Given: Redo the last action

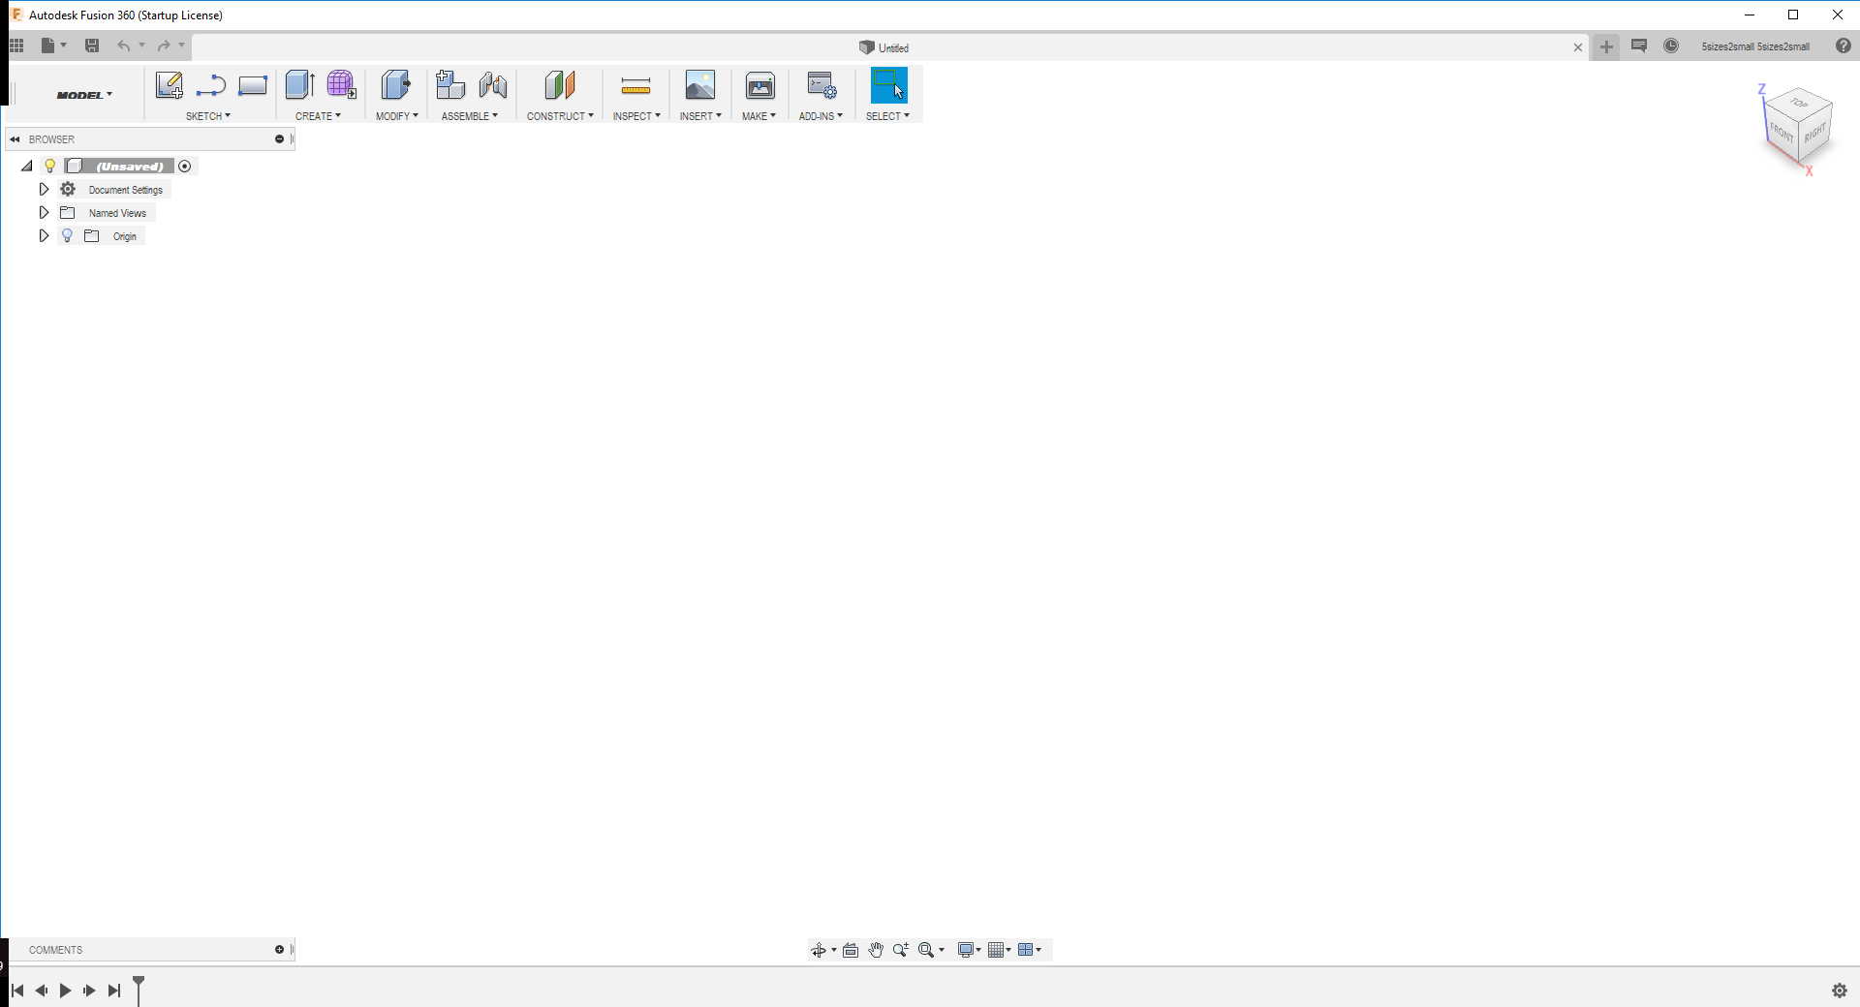Looking at the screenshot, I should [164, 46].
